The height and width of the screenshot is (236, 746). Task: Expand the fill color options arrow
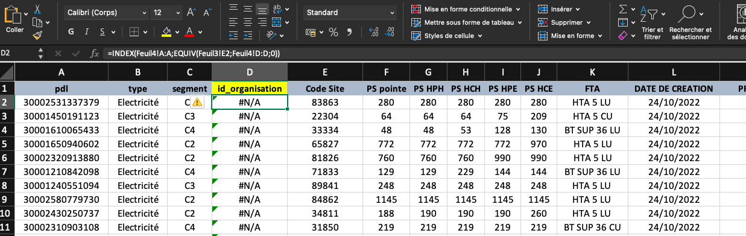(177, 31)
